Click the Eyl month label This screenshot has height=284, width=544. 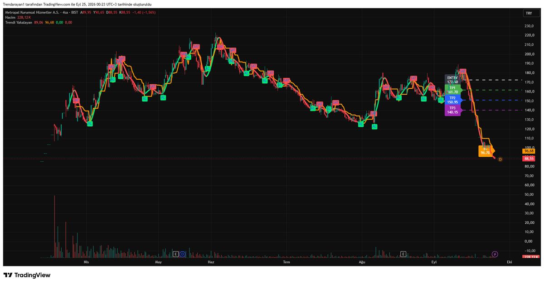click(x=434, y=262)
